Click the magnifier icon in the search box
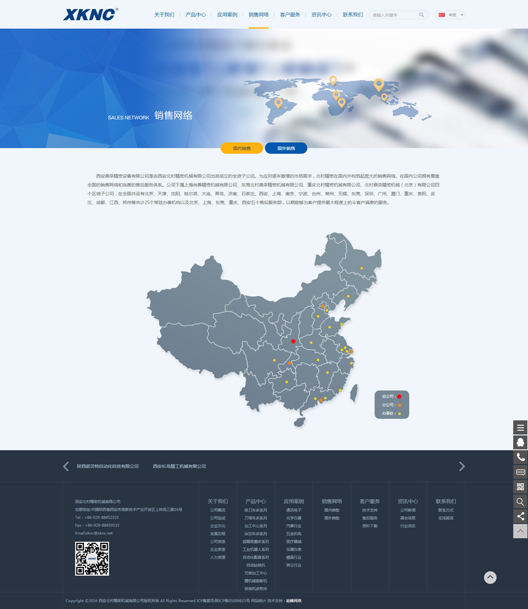This screenshot has width=528, height=609. click(422, 15)
